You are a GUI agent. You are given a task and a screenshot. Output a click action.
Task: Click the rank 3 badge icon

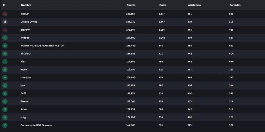pos(5,30)
